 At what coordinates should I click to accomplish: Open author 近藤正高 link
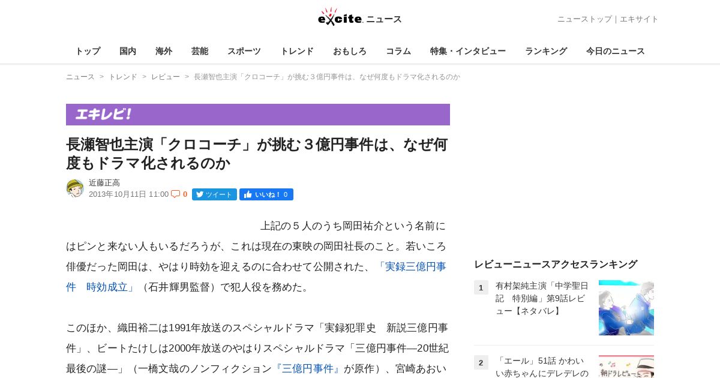click(104, 183)
